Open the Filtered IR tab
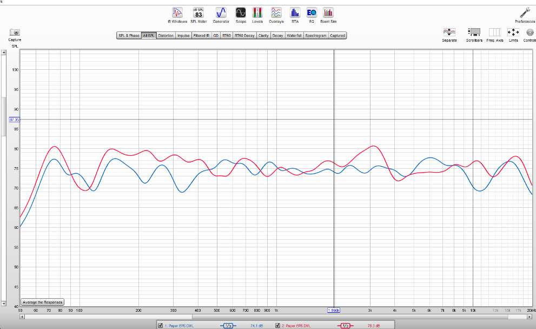Viewport: 536px width, 329px height. point(201,36)
